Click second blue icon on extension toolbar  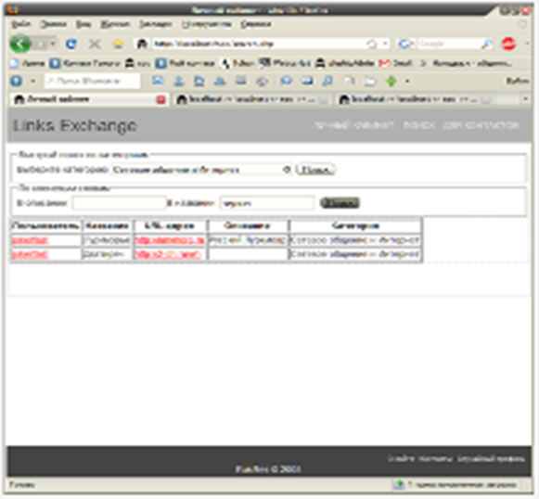(178, 81)
